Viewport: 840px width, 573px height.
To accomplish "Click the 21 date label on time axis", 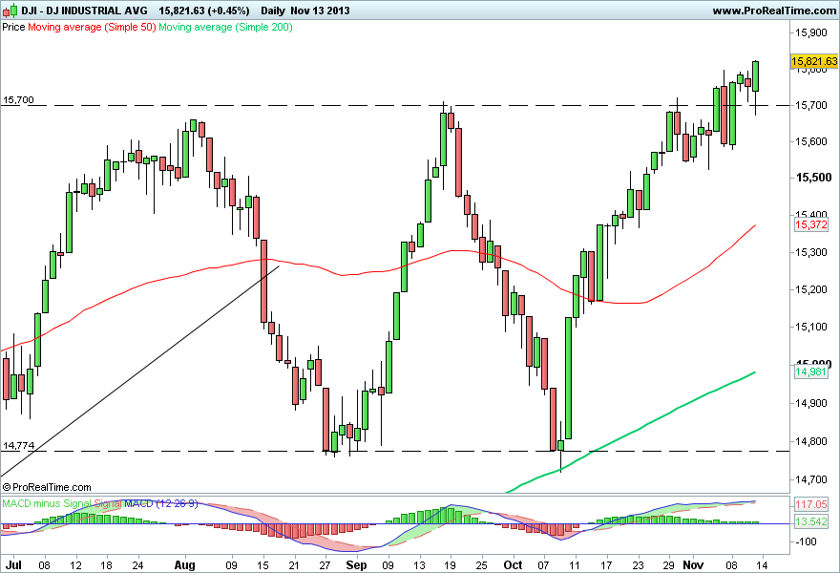I will click(294, 565).
